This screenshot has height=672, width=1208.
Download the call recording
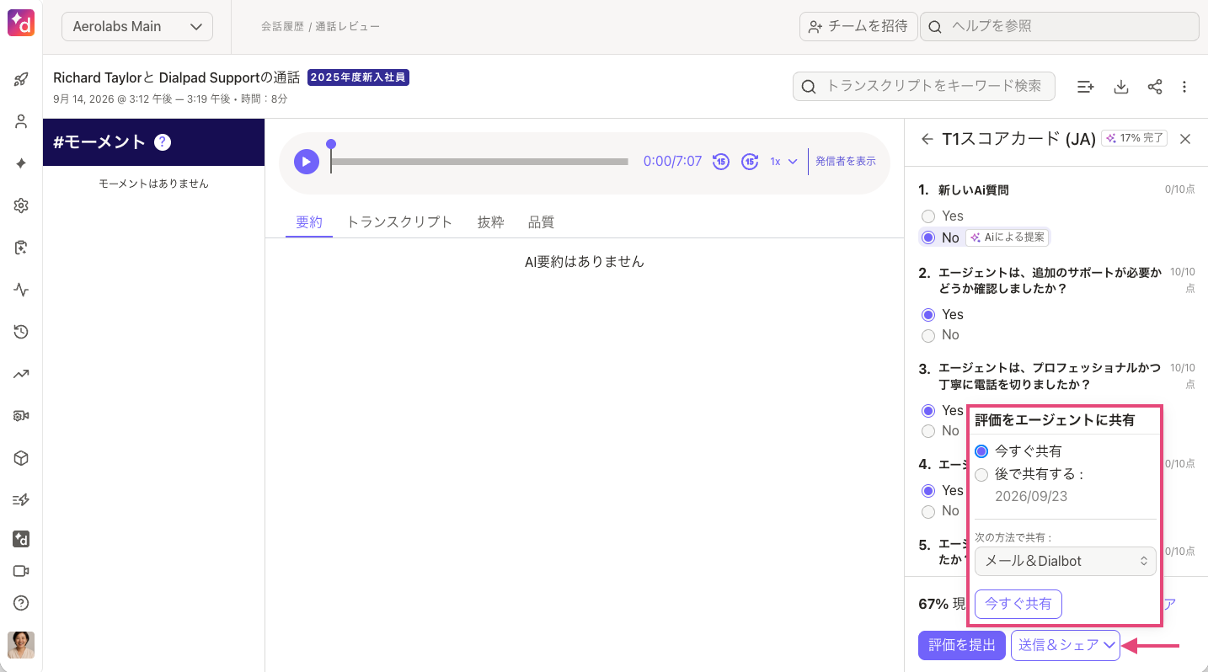pyautogui.click(x=1121, y=87)
